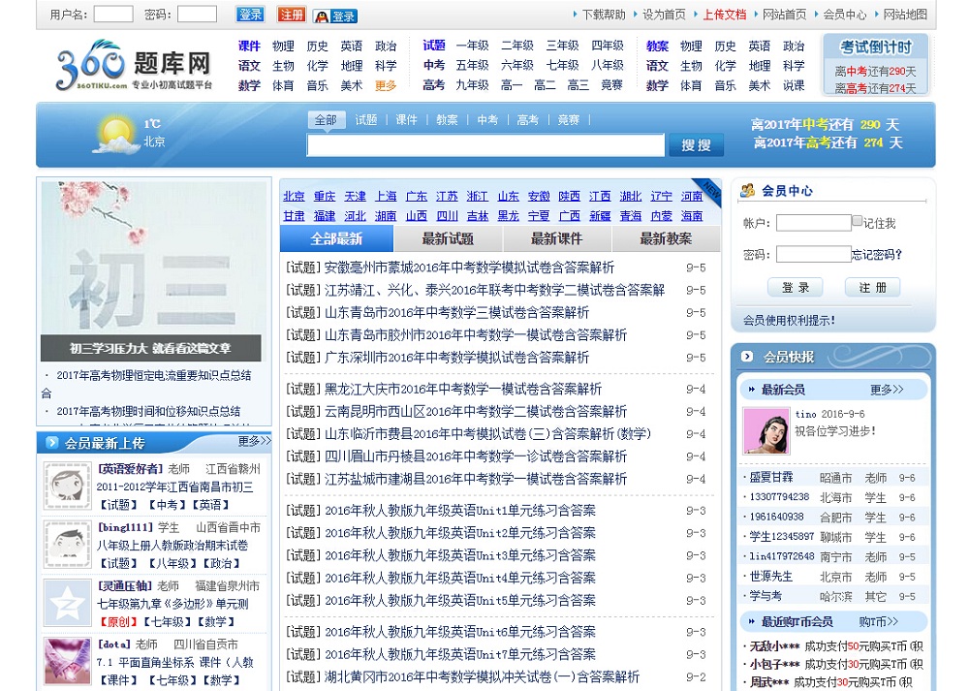This screenshot has height=691, width=969.
Task: Switch to the 最新试题 tab
Action: (x=448, y=238)
